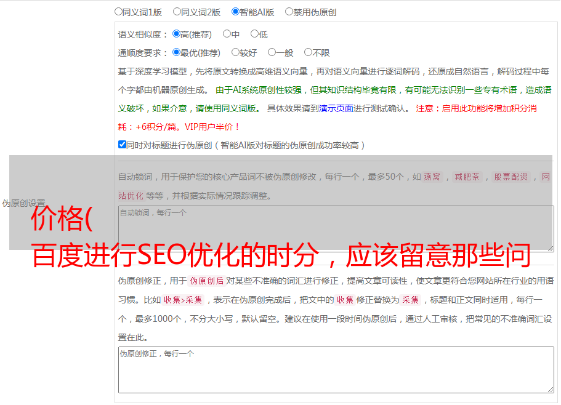Screen dimensions: 561x405
Task: Choose 较好 for 通顺度要求
Action: click(235, 53)
